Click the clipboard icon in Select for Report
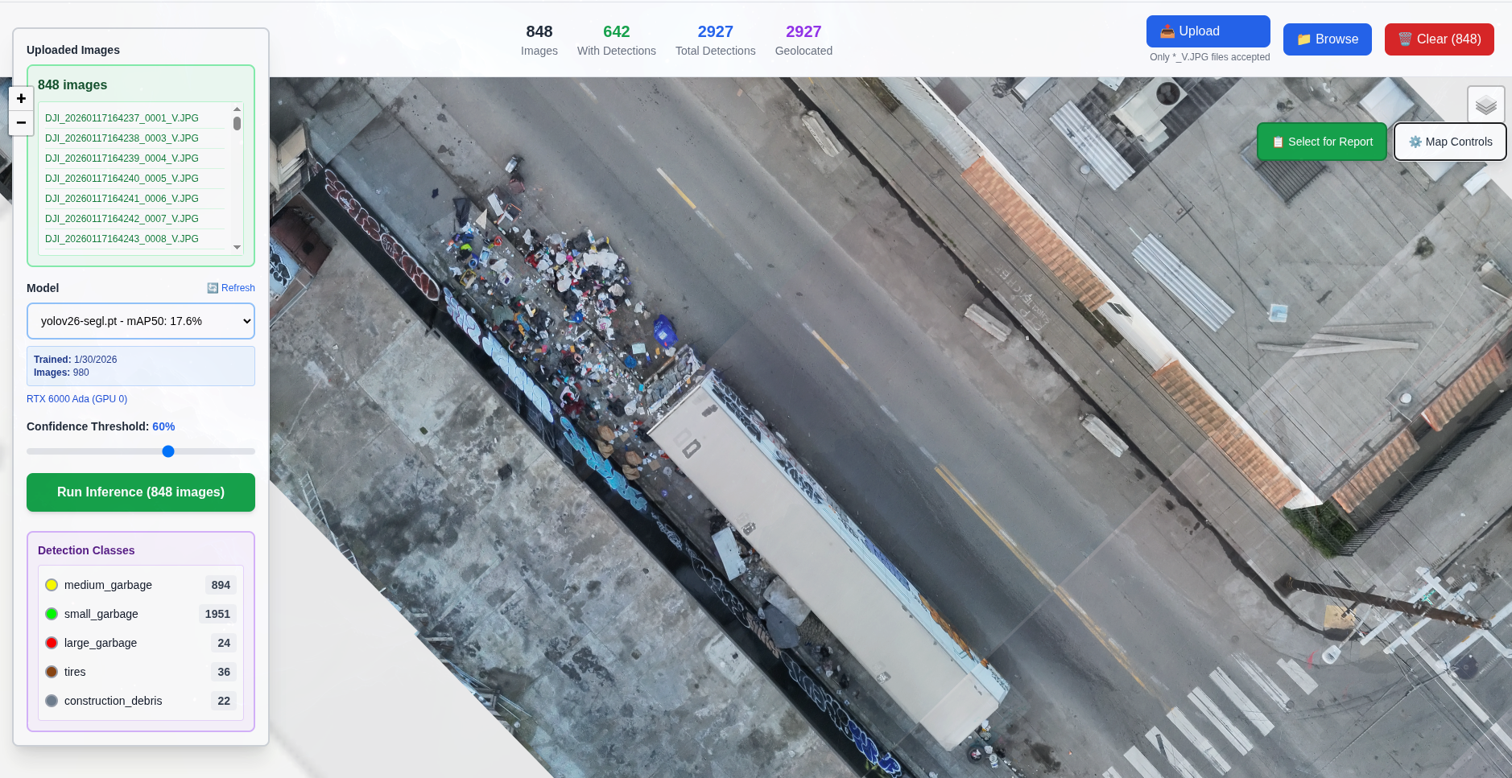Viewport: 1512px width, 778px height. [1278, 142]
